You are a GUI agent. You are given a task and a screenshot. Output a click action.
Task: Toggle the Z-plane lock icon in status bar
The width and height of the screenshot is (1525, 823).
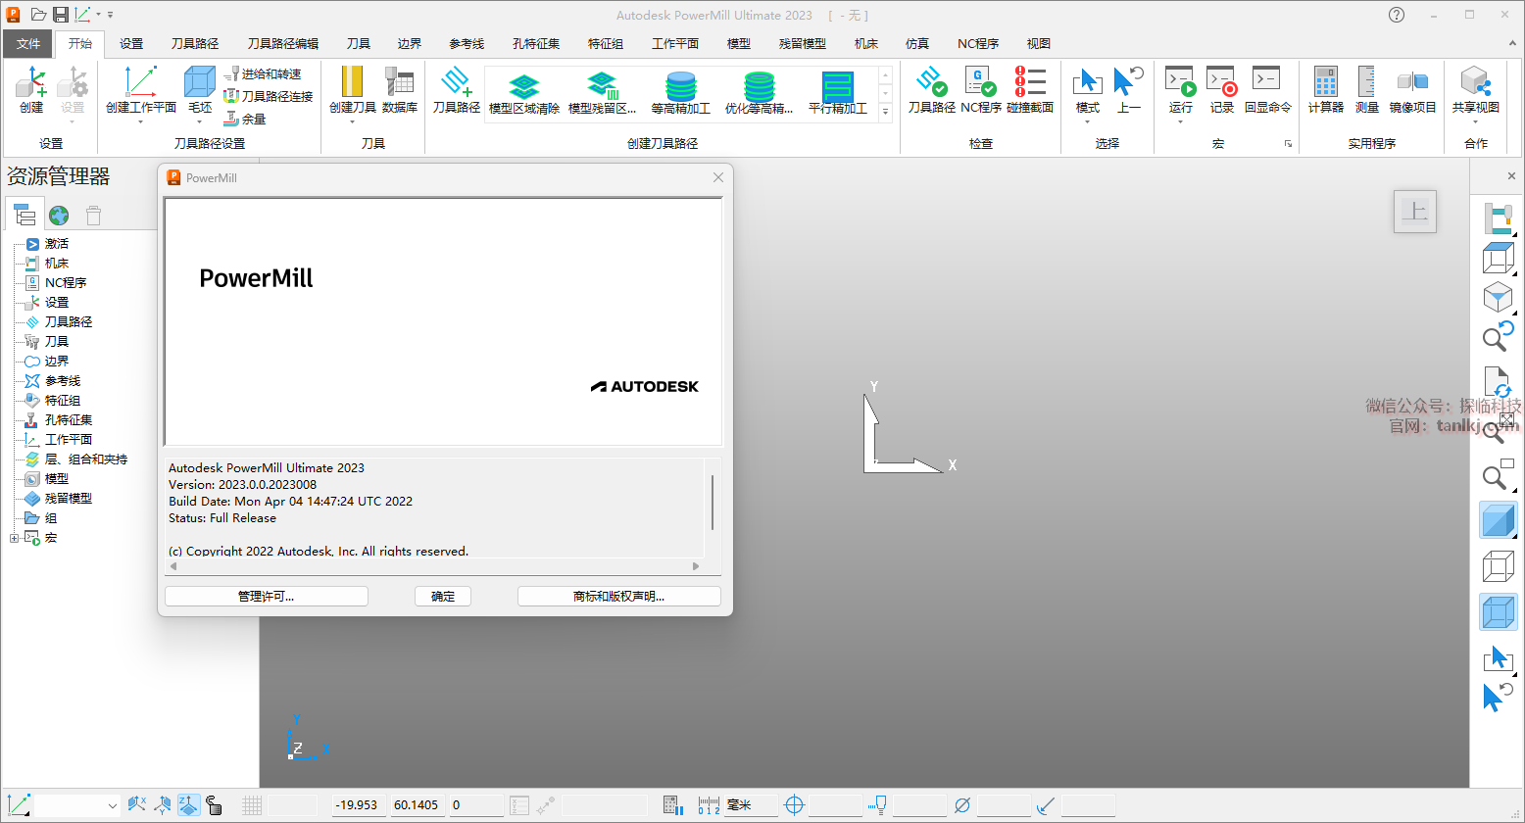(188, 805)
